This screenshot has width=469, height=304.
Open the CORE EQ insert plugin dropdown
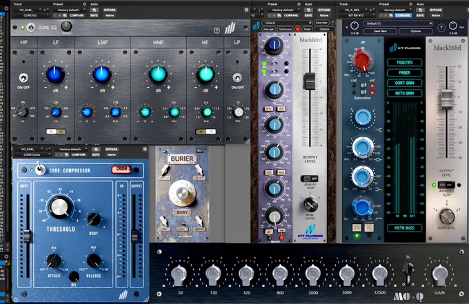31,15
